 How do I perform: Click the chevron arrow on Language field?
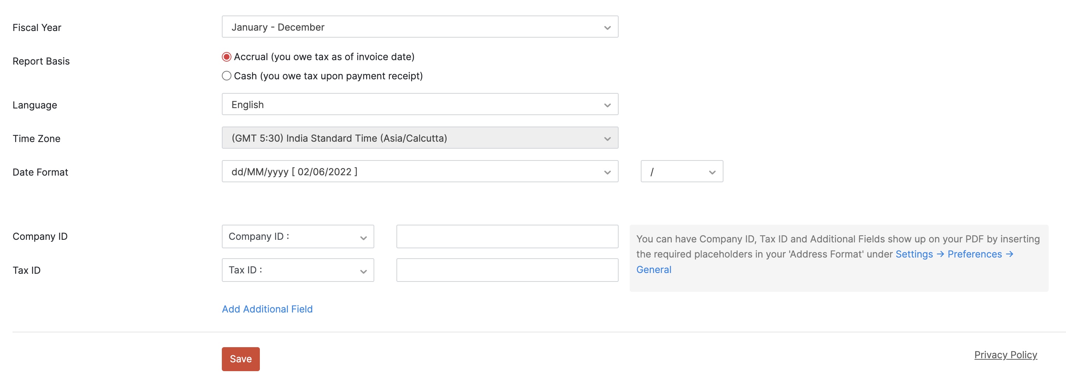tap(607, 105)
